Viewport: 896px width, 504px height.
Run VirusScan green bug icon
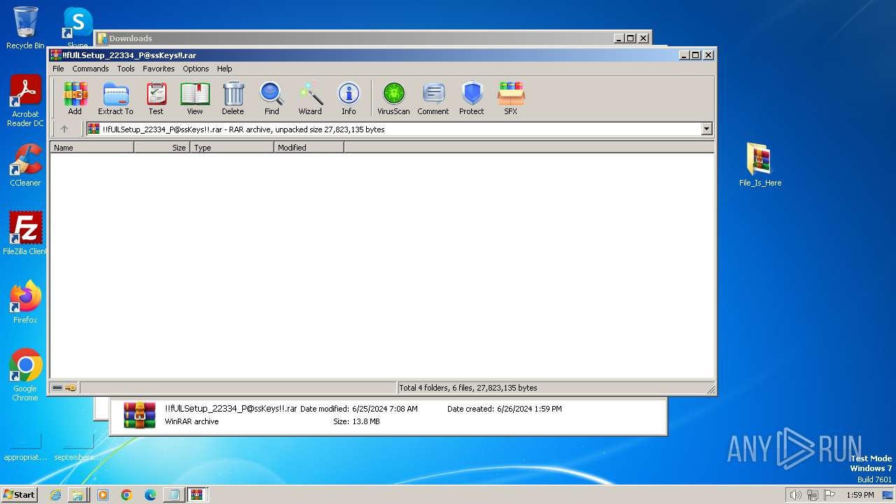coord(393,99)
